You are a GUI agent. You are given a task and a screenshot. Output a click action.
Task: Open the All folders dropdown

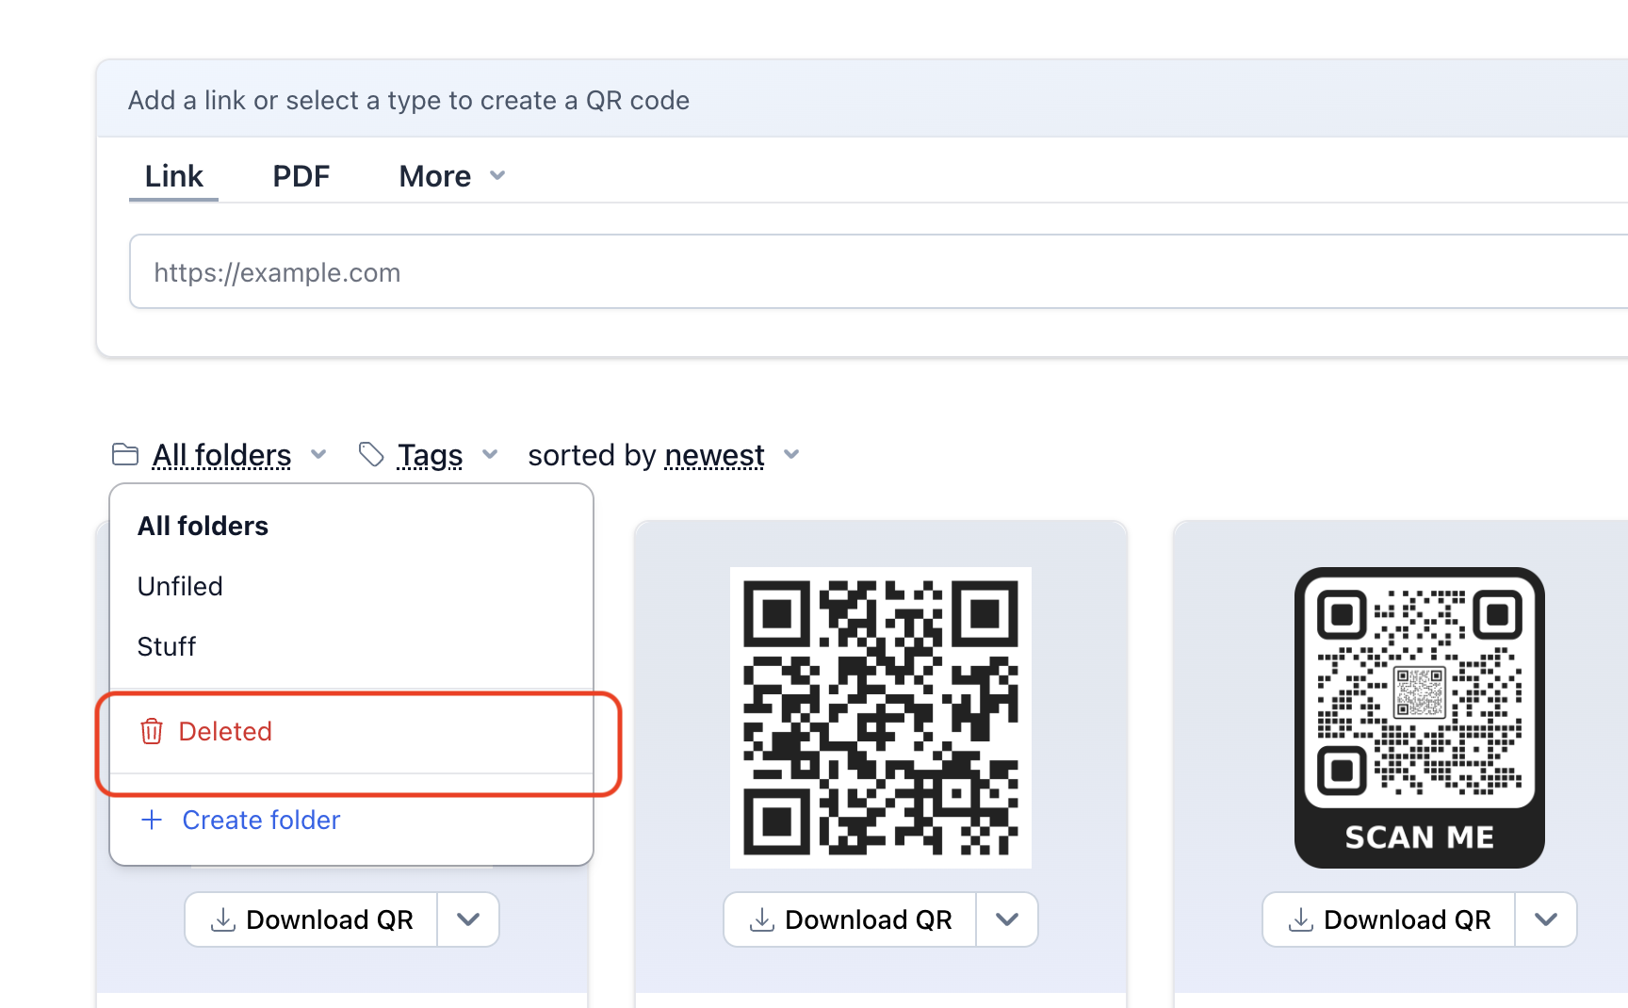pyautogui.click(x=220, y=455)
